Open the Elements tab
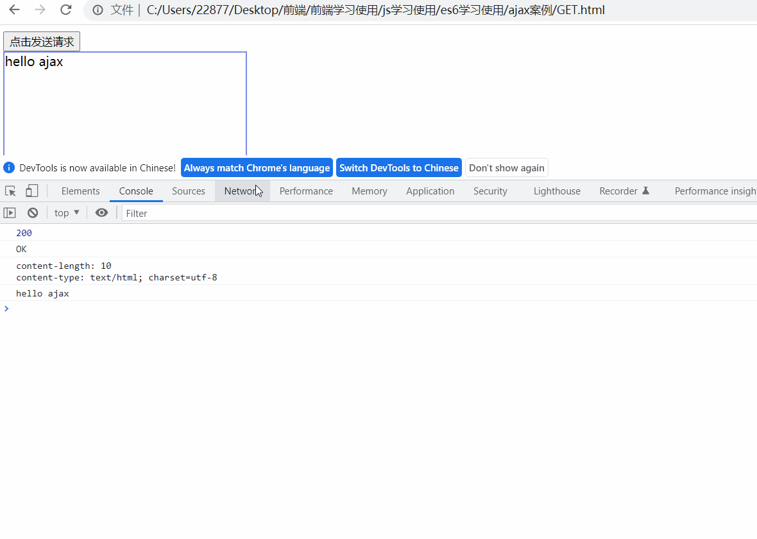This screenshot has height=539, width=757. [81, 191]
